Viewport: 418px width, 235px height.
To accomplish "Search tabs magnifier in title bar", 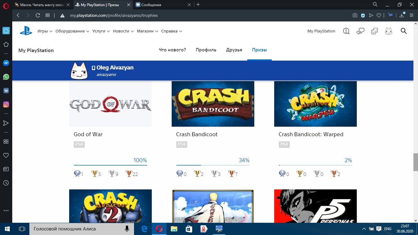I will [x=375, y=5].
